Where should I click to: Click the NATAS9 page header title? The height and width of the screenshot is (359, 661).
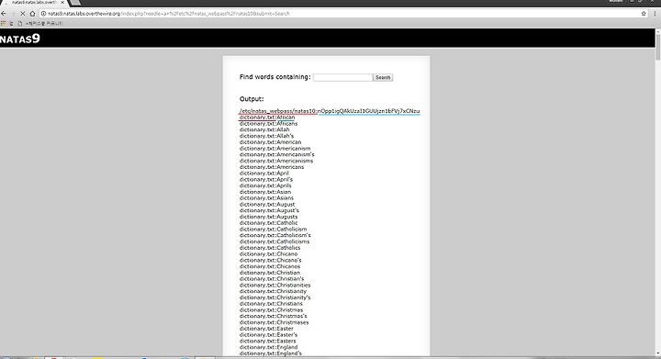20,39
